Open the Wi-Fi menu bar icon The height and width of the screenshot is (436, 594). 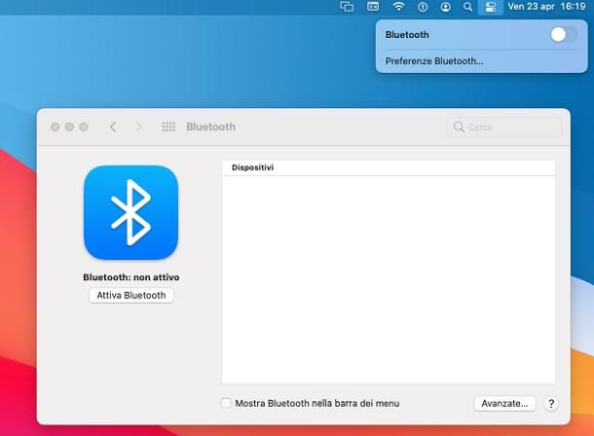(x=398, y=7)
